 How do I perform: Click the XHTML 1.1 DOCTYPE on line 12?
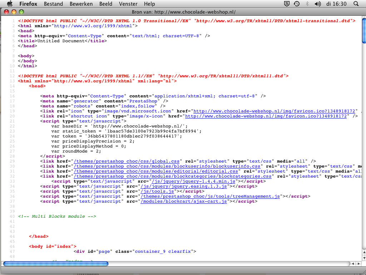[x=153, y=76]
